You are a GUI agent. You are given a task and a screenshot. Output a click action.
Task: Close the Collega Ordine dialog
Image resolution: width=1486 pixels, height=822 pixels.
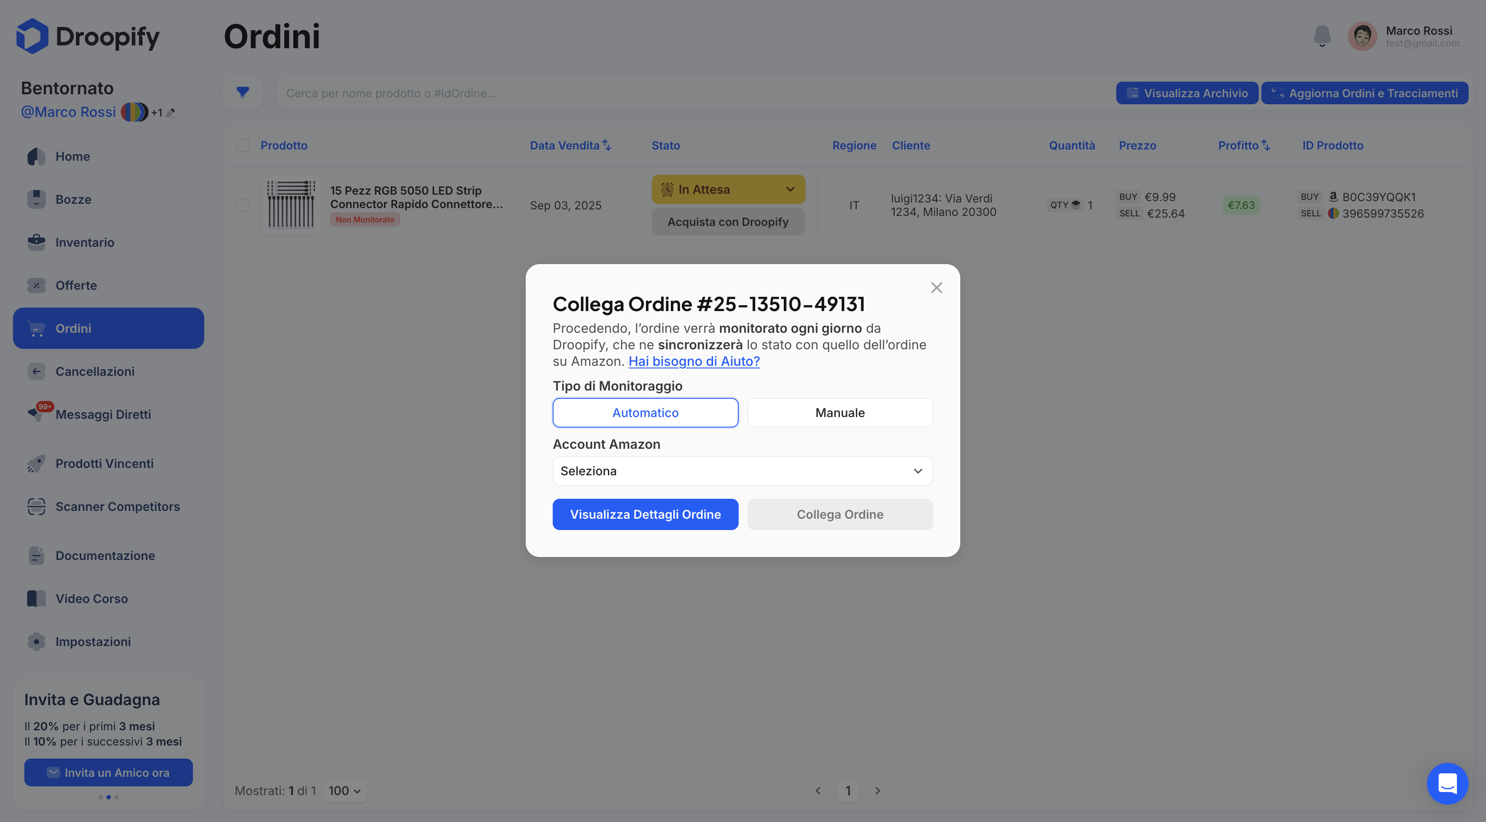(x=936, y=287)
